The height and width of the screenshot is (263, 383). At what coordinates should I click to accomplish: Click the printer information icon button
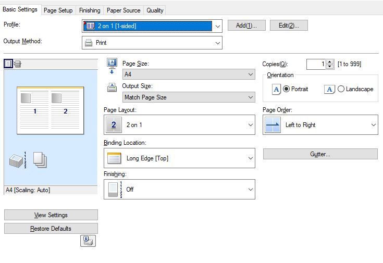[x=88, y=241]
